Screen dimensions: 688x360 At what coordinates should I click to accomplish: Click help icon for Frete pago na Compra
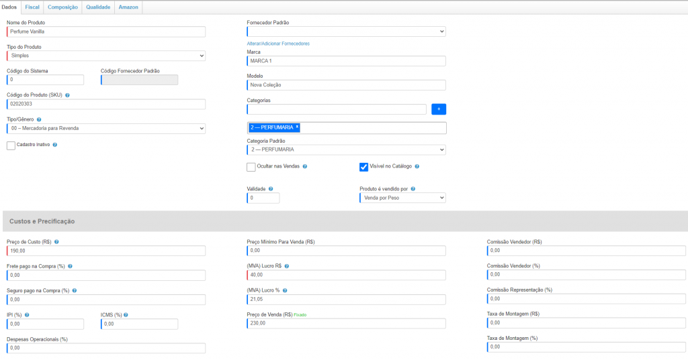(70, 266)
